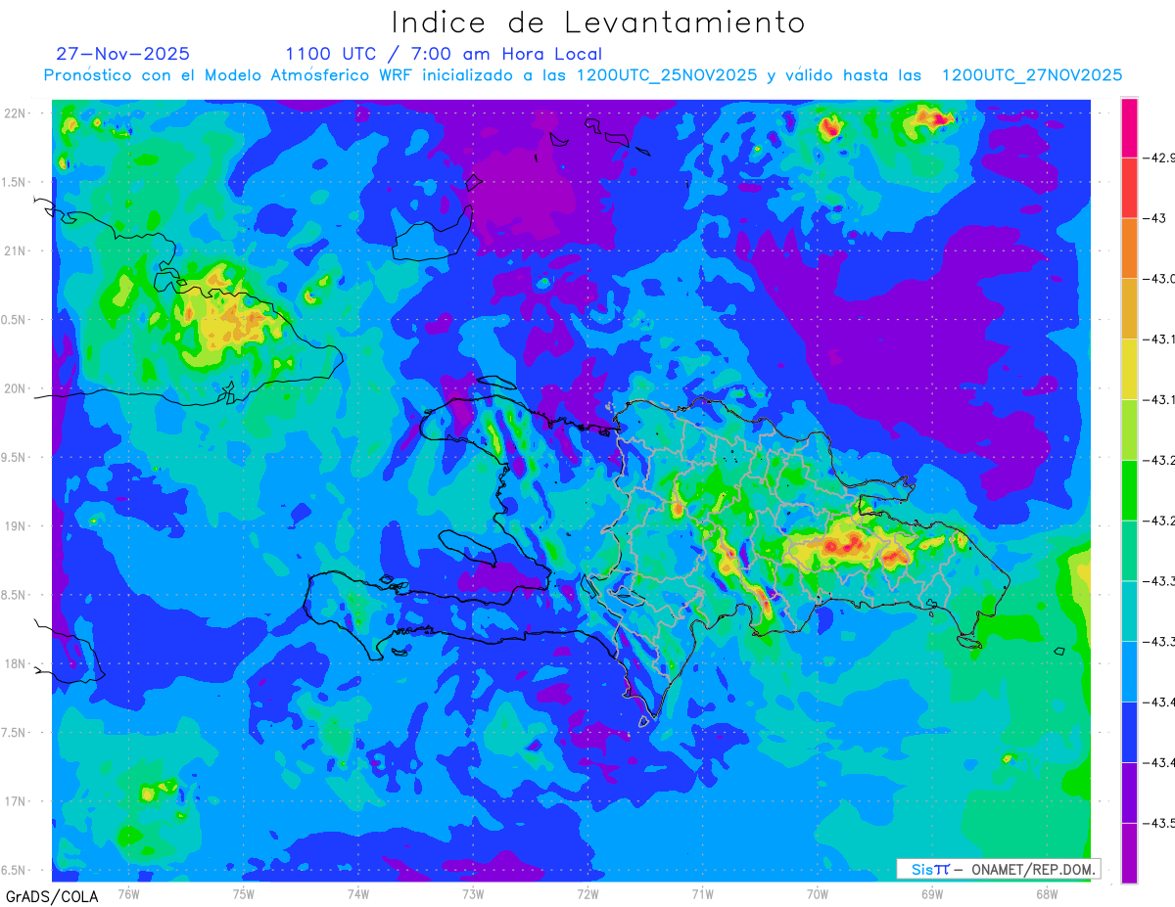Click the 70W longitude label
This screenshot has height=907, width=1175.
817,893
